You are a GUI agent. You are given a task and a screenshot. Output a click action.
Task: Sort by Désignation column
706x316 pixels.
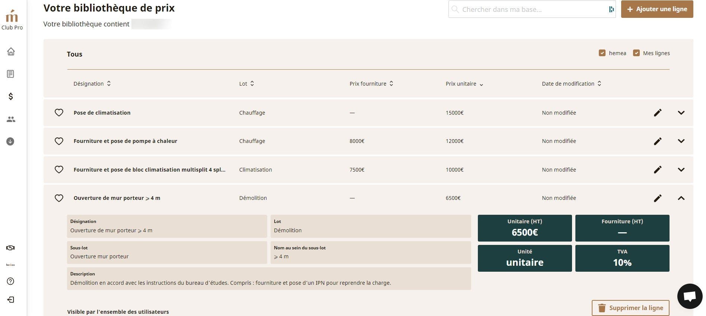(x=92, y=84)
